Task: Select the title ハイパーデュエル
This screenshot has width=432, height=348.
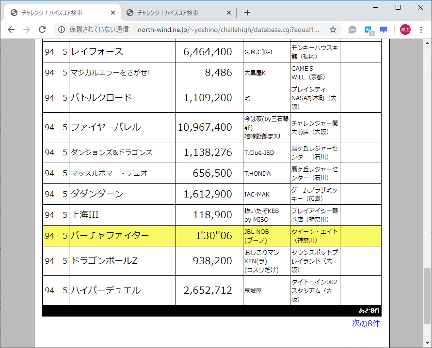Action: (106, 290)
